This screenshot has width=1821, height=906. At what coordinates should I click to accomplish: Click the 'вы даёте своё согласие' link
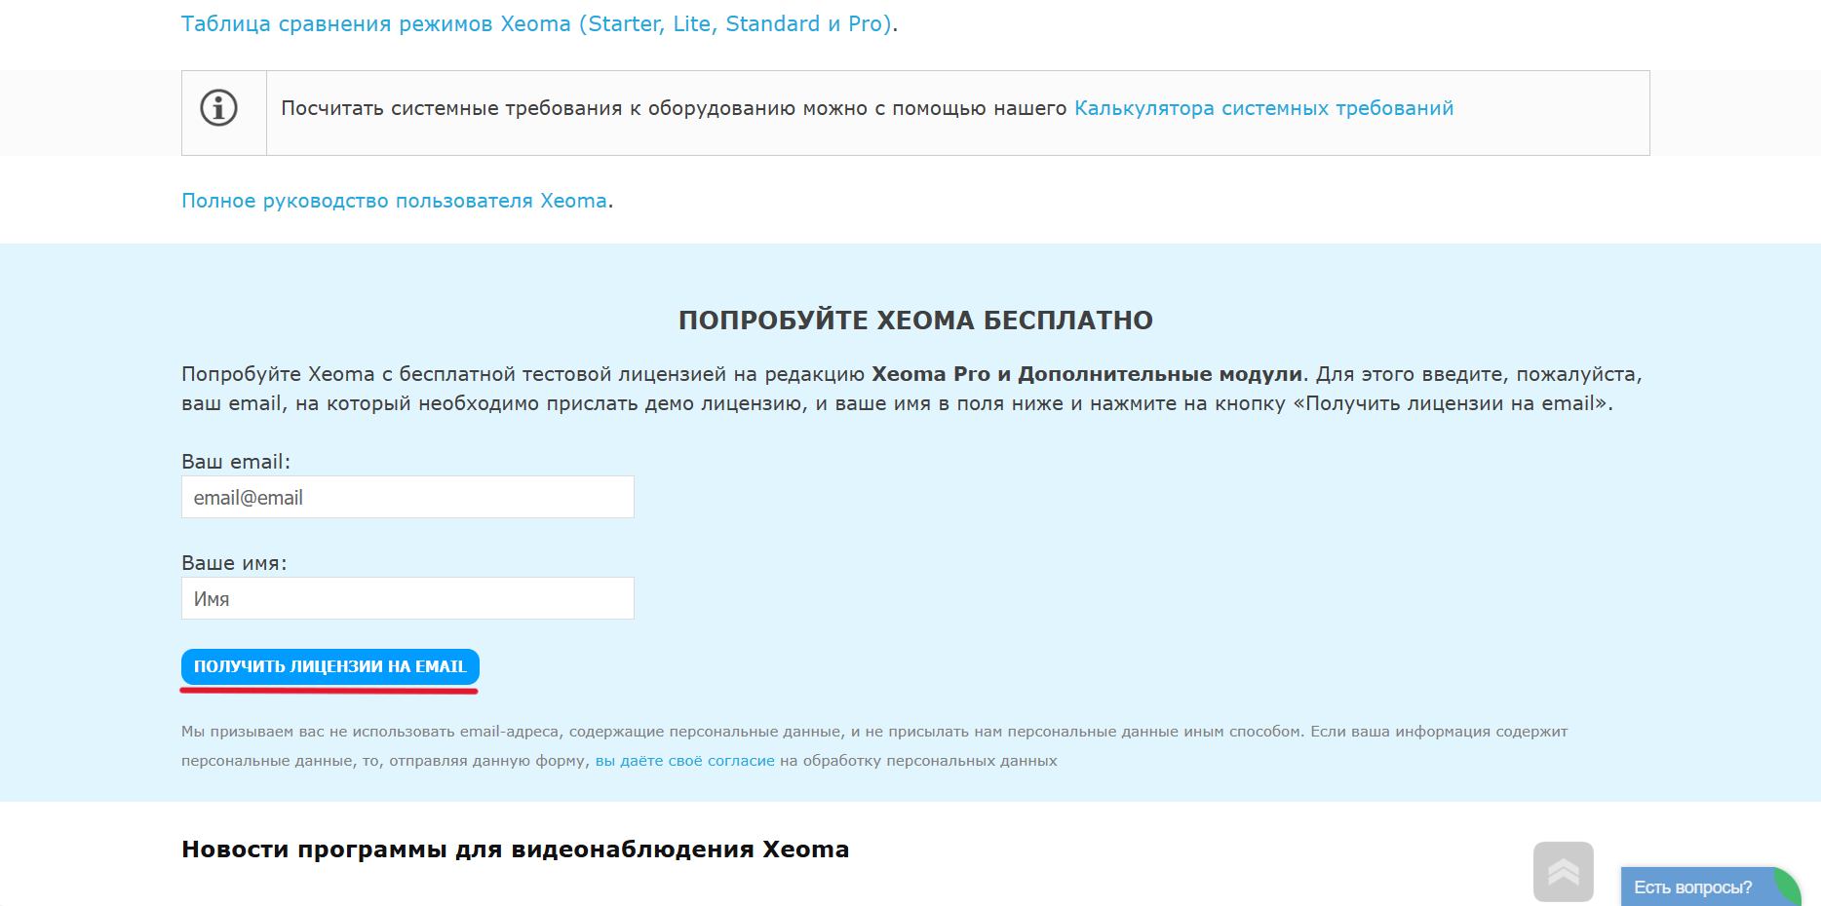click(684, 761)
